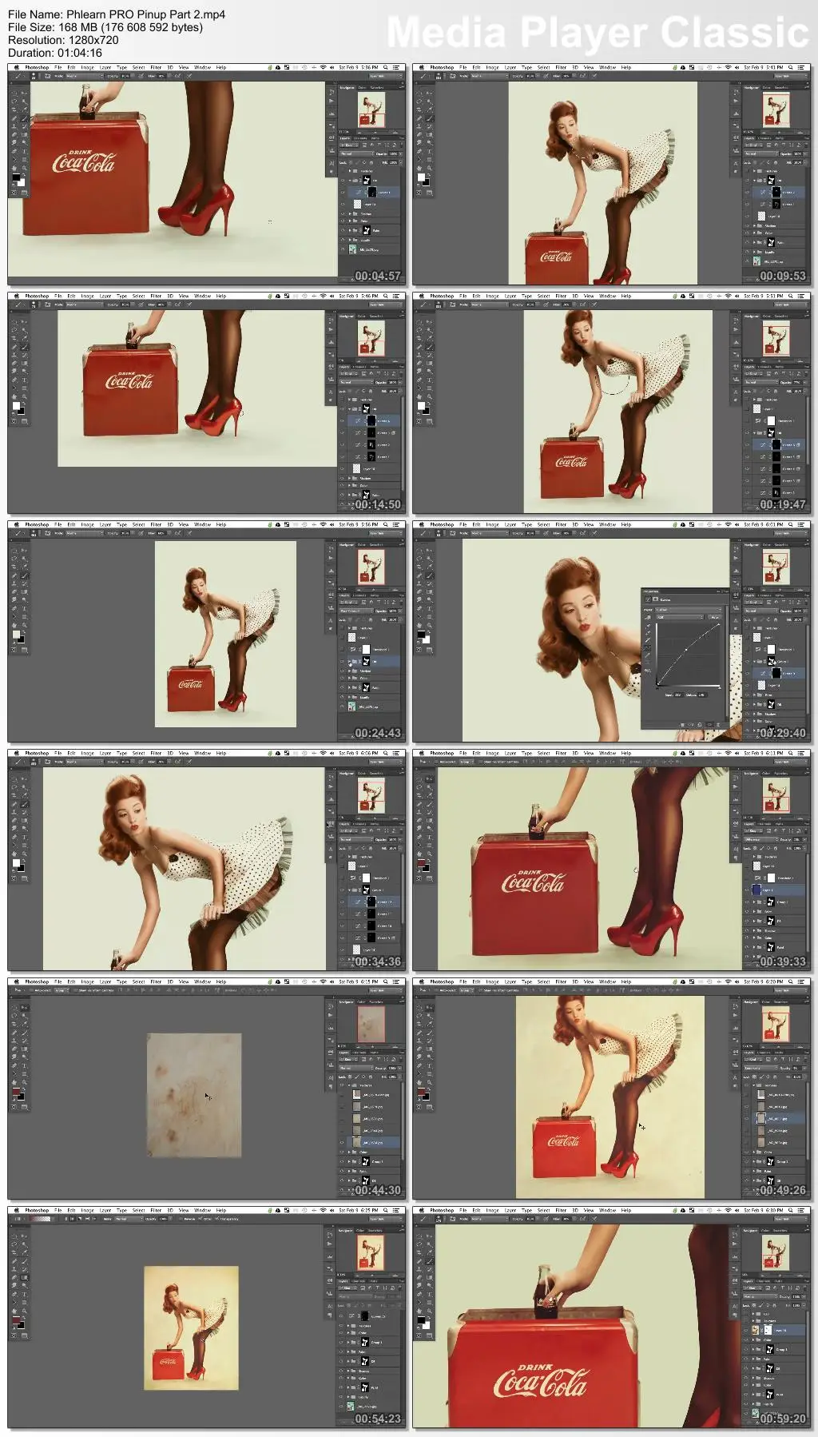Viewport: 818px width, 1437px height.
Task: Choose the Hand tool in the 00:09:53 frame
Action: (419, 168)
